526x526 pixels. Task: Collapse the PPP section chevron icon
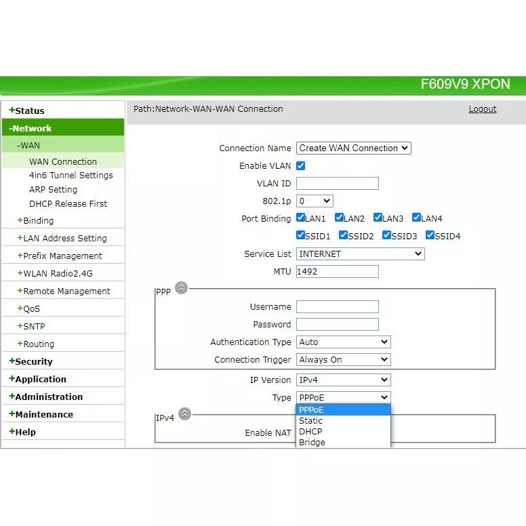182,287
